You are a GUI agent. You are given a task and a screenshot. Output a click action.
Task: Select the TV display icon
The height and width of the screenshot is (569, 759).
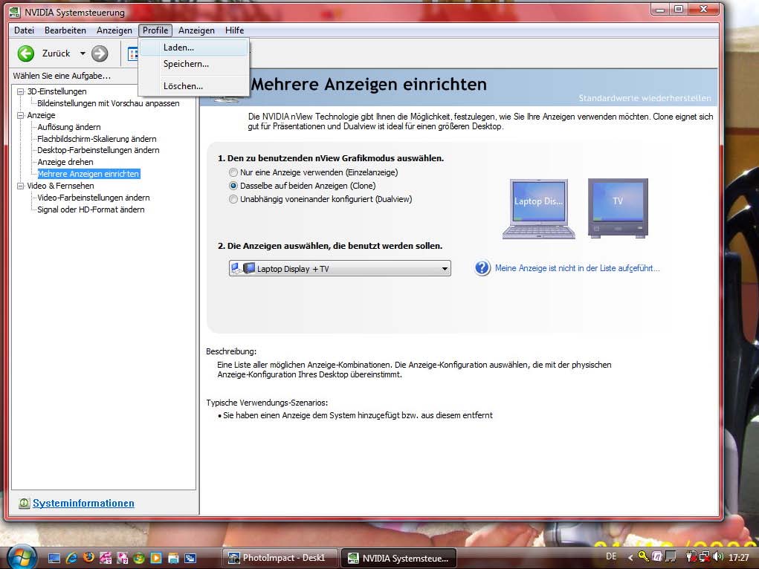coord(618,207)
